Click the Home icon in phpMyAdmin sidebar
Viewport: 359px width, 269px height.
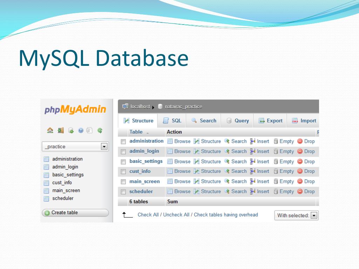(50, 130)
